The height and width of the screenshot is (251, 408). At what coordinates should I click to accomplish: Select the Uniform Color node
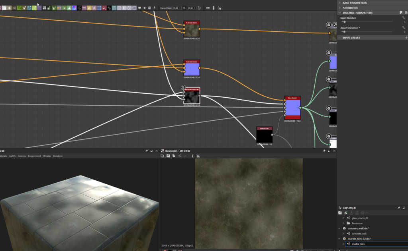tap(264, 136)
